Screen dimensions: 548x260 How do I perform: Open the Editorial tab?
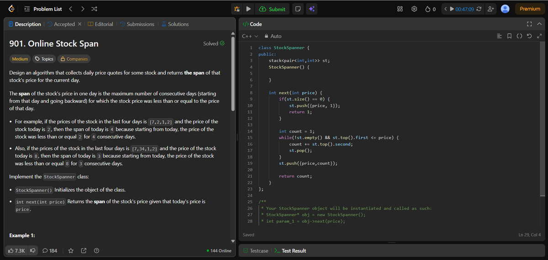[x=100, y=24]
